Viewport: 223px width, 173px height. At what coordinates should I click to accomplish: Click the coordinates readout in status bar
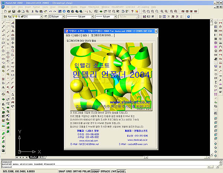tap(19, 171)
